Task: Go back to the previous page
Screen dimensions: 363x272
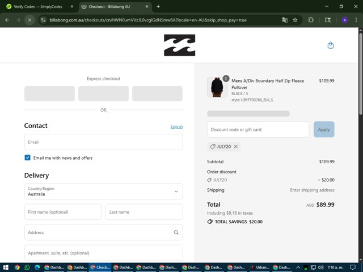Action: pyautogui.click(x=7, y=20)
